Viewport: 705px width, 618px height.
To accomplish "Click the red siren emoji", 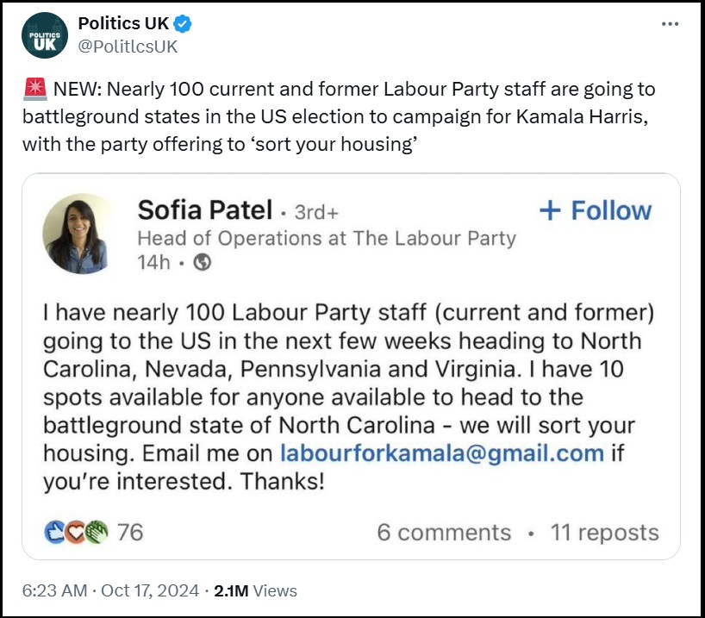I will click(35, 89).
